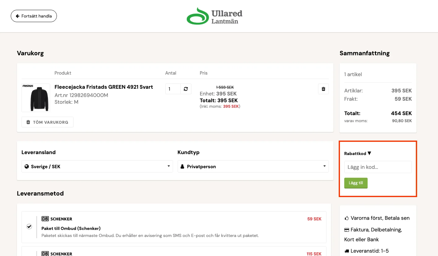The height and width of the screenshot is (256, 438).
Task: Click the globe icon in Leveransland selector
Action: 27,166
